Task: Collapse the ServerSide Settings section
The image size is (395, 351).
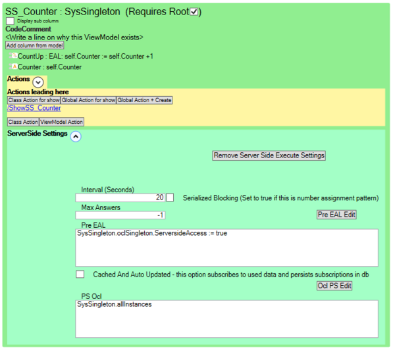Action: [x=76, y=136]
